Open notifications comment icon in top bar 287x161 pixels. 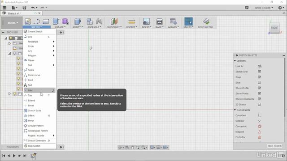[x=247, y=8]
